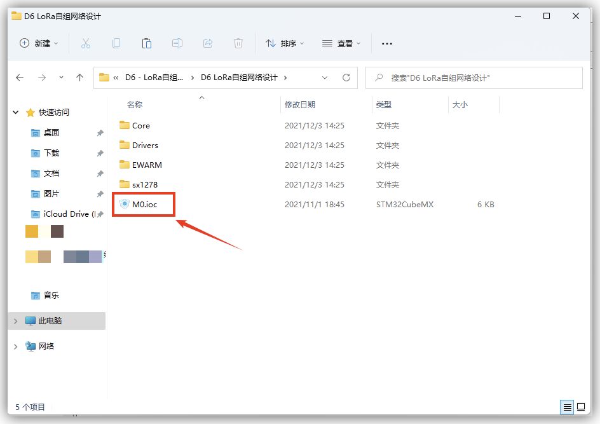Switch to large icons view at bottom right
This screenshot has width=600, height=424.
point(581,407)
